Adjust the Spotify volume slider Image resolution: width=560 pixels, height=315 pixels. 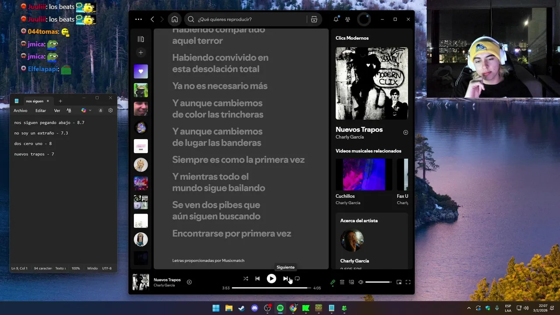(x=378, y=282)
